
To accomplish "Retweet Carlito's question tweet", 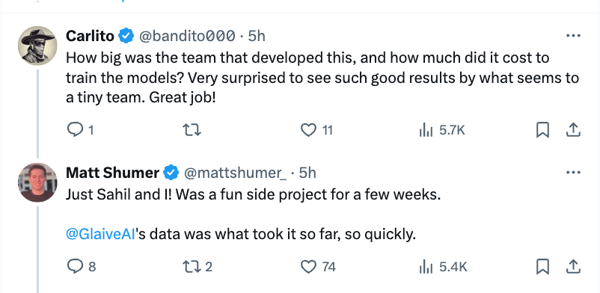I will tap(192, 131).
